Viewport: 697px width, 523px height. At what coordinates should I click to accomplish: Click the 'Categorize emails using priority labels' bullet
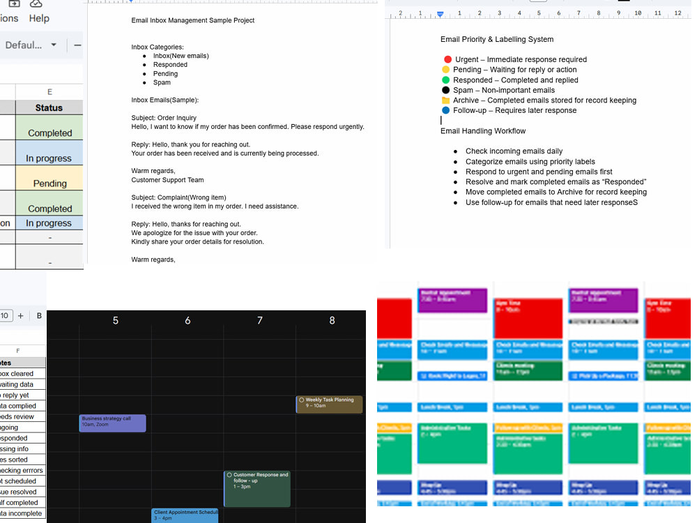(530, 162)
